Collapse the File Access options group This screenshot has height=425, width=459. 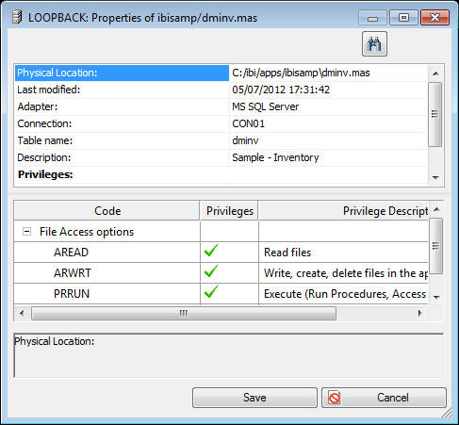27,232
